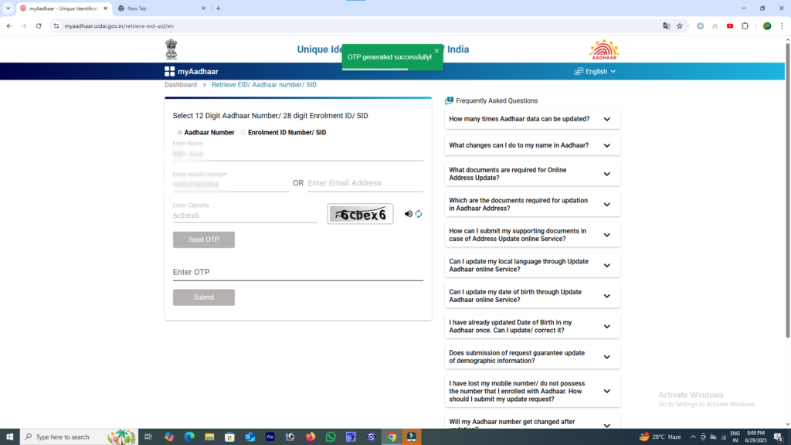791x445 pixels.
Task: Switch to the myAadhaar browser tab
Action: pos(63,8)
